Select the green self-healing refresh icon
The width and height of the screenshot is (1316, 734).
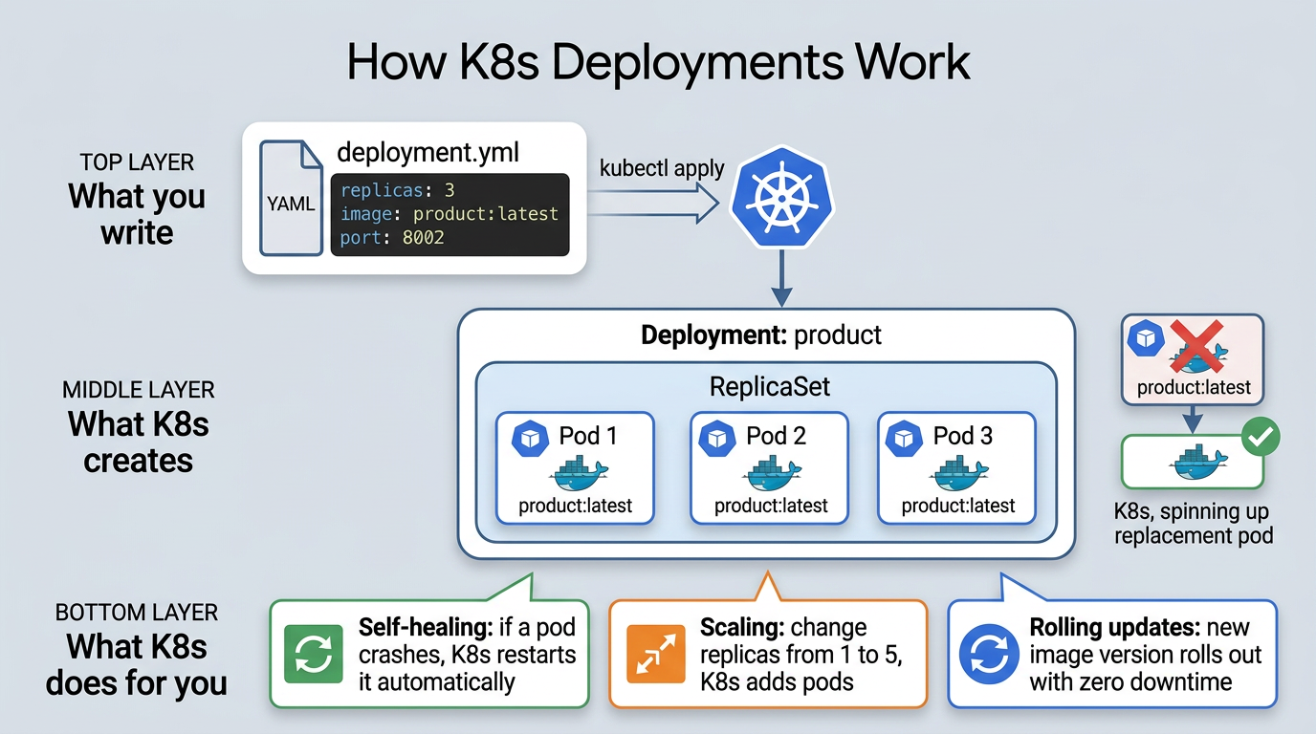(x=313, y=654)
